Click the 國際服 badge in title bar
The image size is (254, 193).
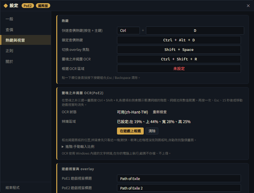(x=43, y=6)
